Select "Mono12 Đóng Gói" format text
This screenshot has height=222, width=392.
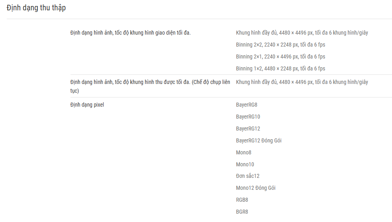click(x=256, y=188)
